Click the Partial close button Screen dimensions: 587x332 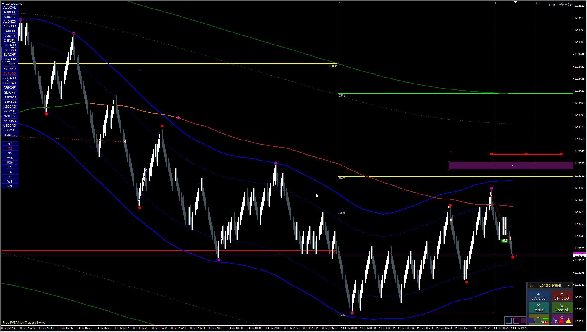point(539,308)
